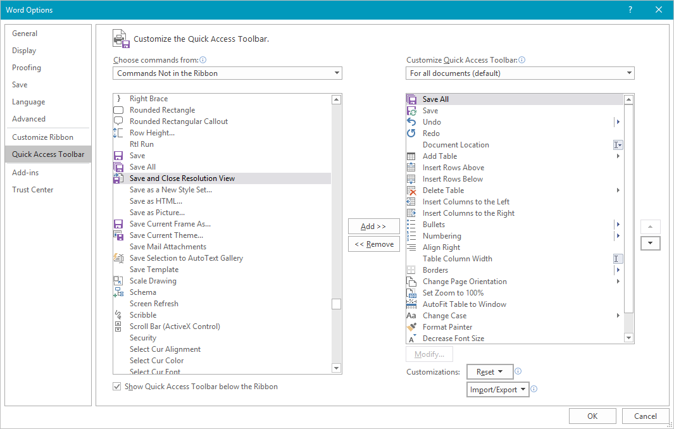Click the Decrease Font Size icon
This screenshot has height=429, width=674.
tap(411, 339)
